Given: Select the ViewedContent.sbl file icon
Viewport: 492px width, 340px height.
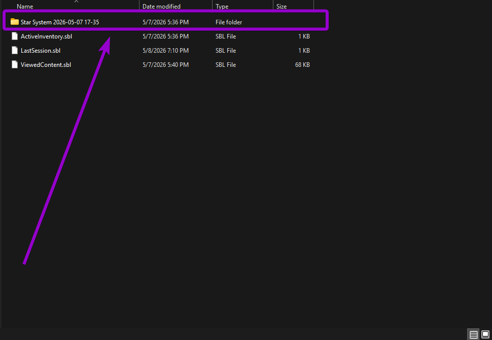Looking at the screenshot, I should pyautogui.click(x=14, y=64).
